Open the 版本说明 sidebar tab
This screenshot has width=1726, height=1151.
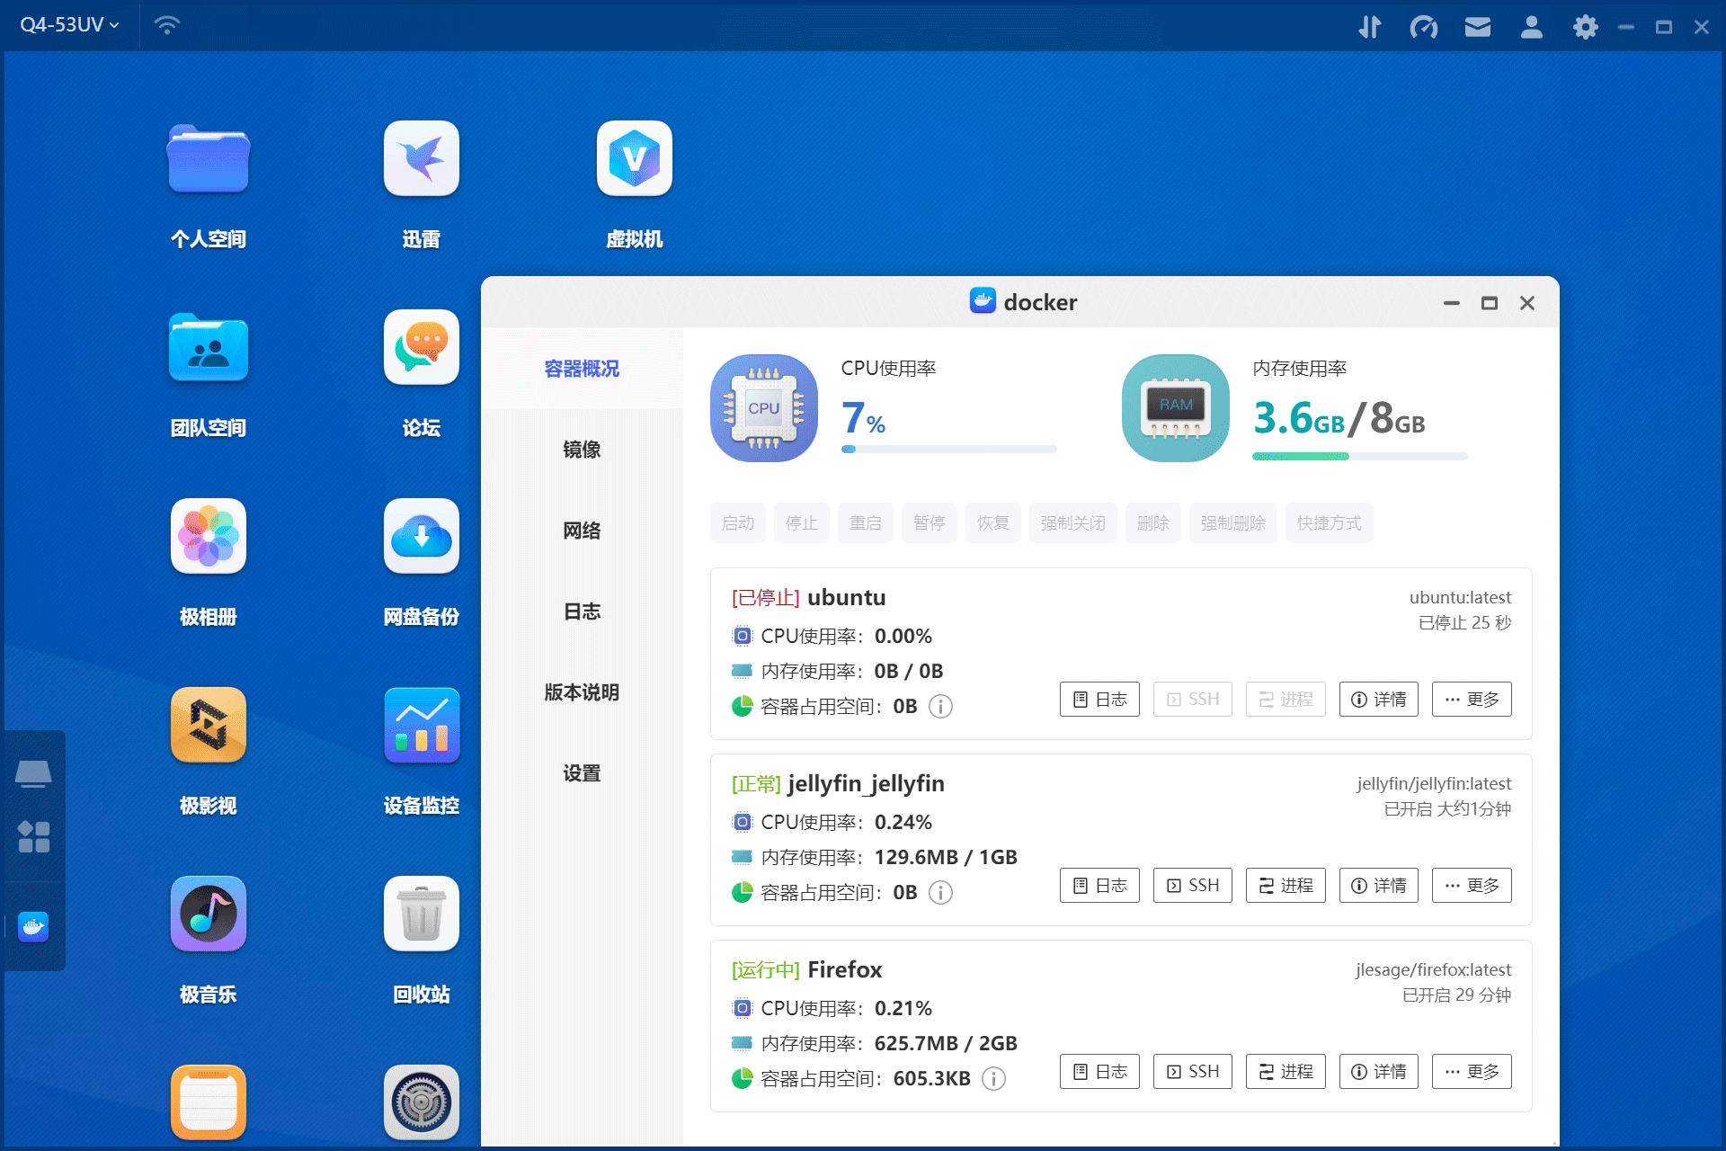582,692
